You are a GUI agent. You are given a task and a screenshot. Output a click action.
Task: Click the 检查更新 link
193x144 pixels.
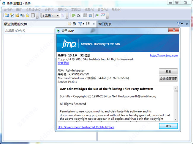click(63, 63)
